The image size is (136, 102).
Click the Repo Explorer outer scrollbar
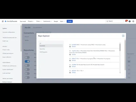(x=125, y=55)
